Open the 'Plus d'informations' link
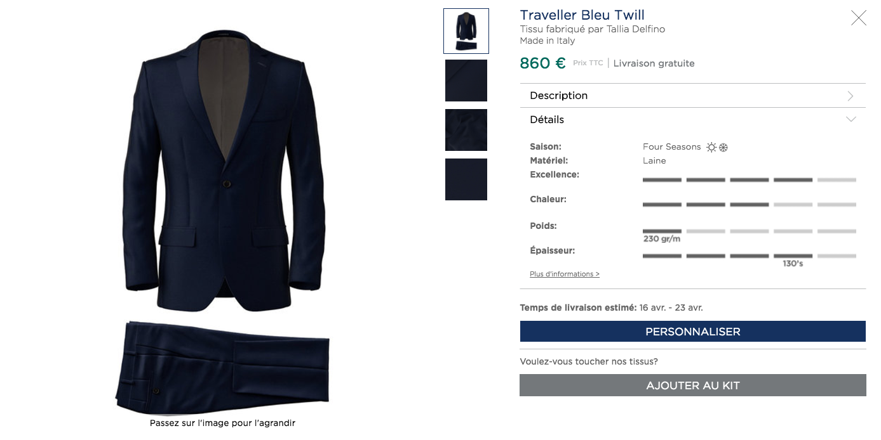This screenshot has height=440, width=881. 565,274
